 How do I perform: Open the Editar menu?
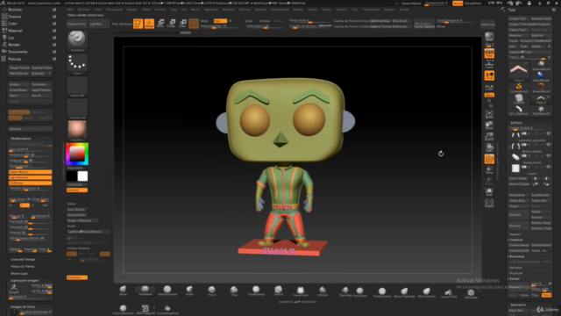pos(146,10)
